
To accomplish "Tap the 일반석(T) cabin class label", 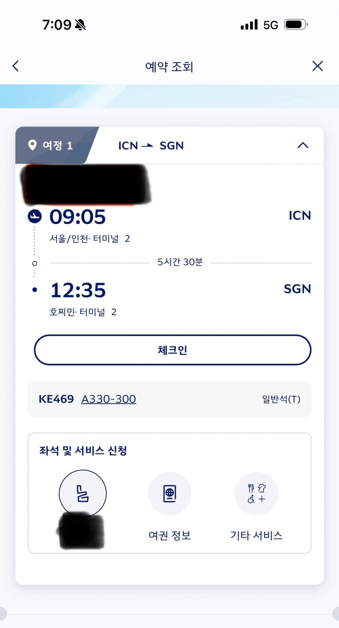I will coord(281,399).
